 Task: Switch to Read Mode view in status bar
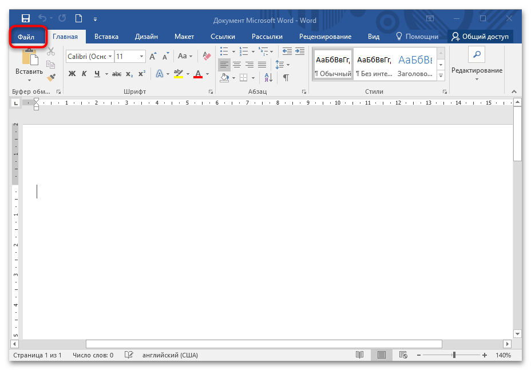359,355
